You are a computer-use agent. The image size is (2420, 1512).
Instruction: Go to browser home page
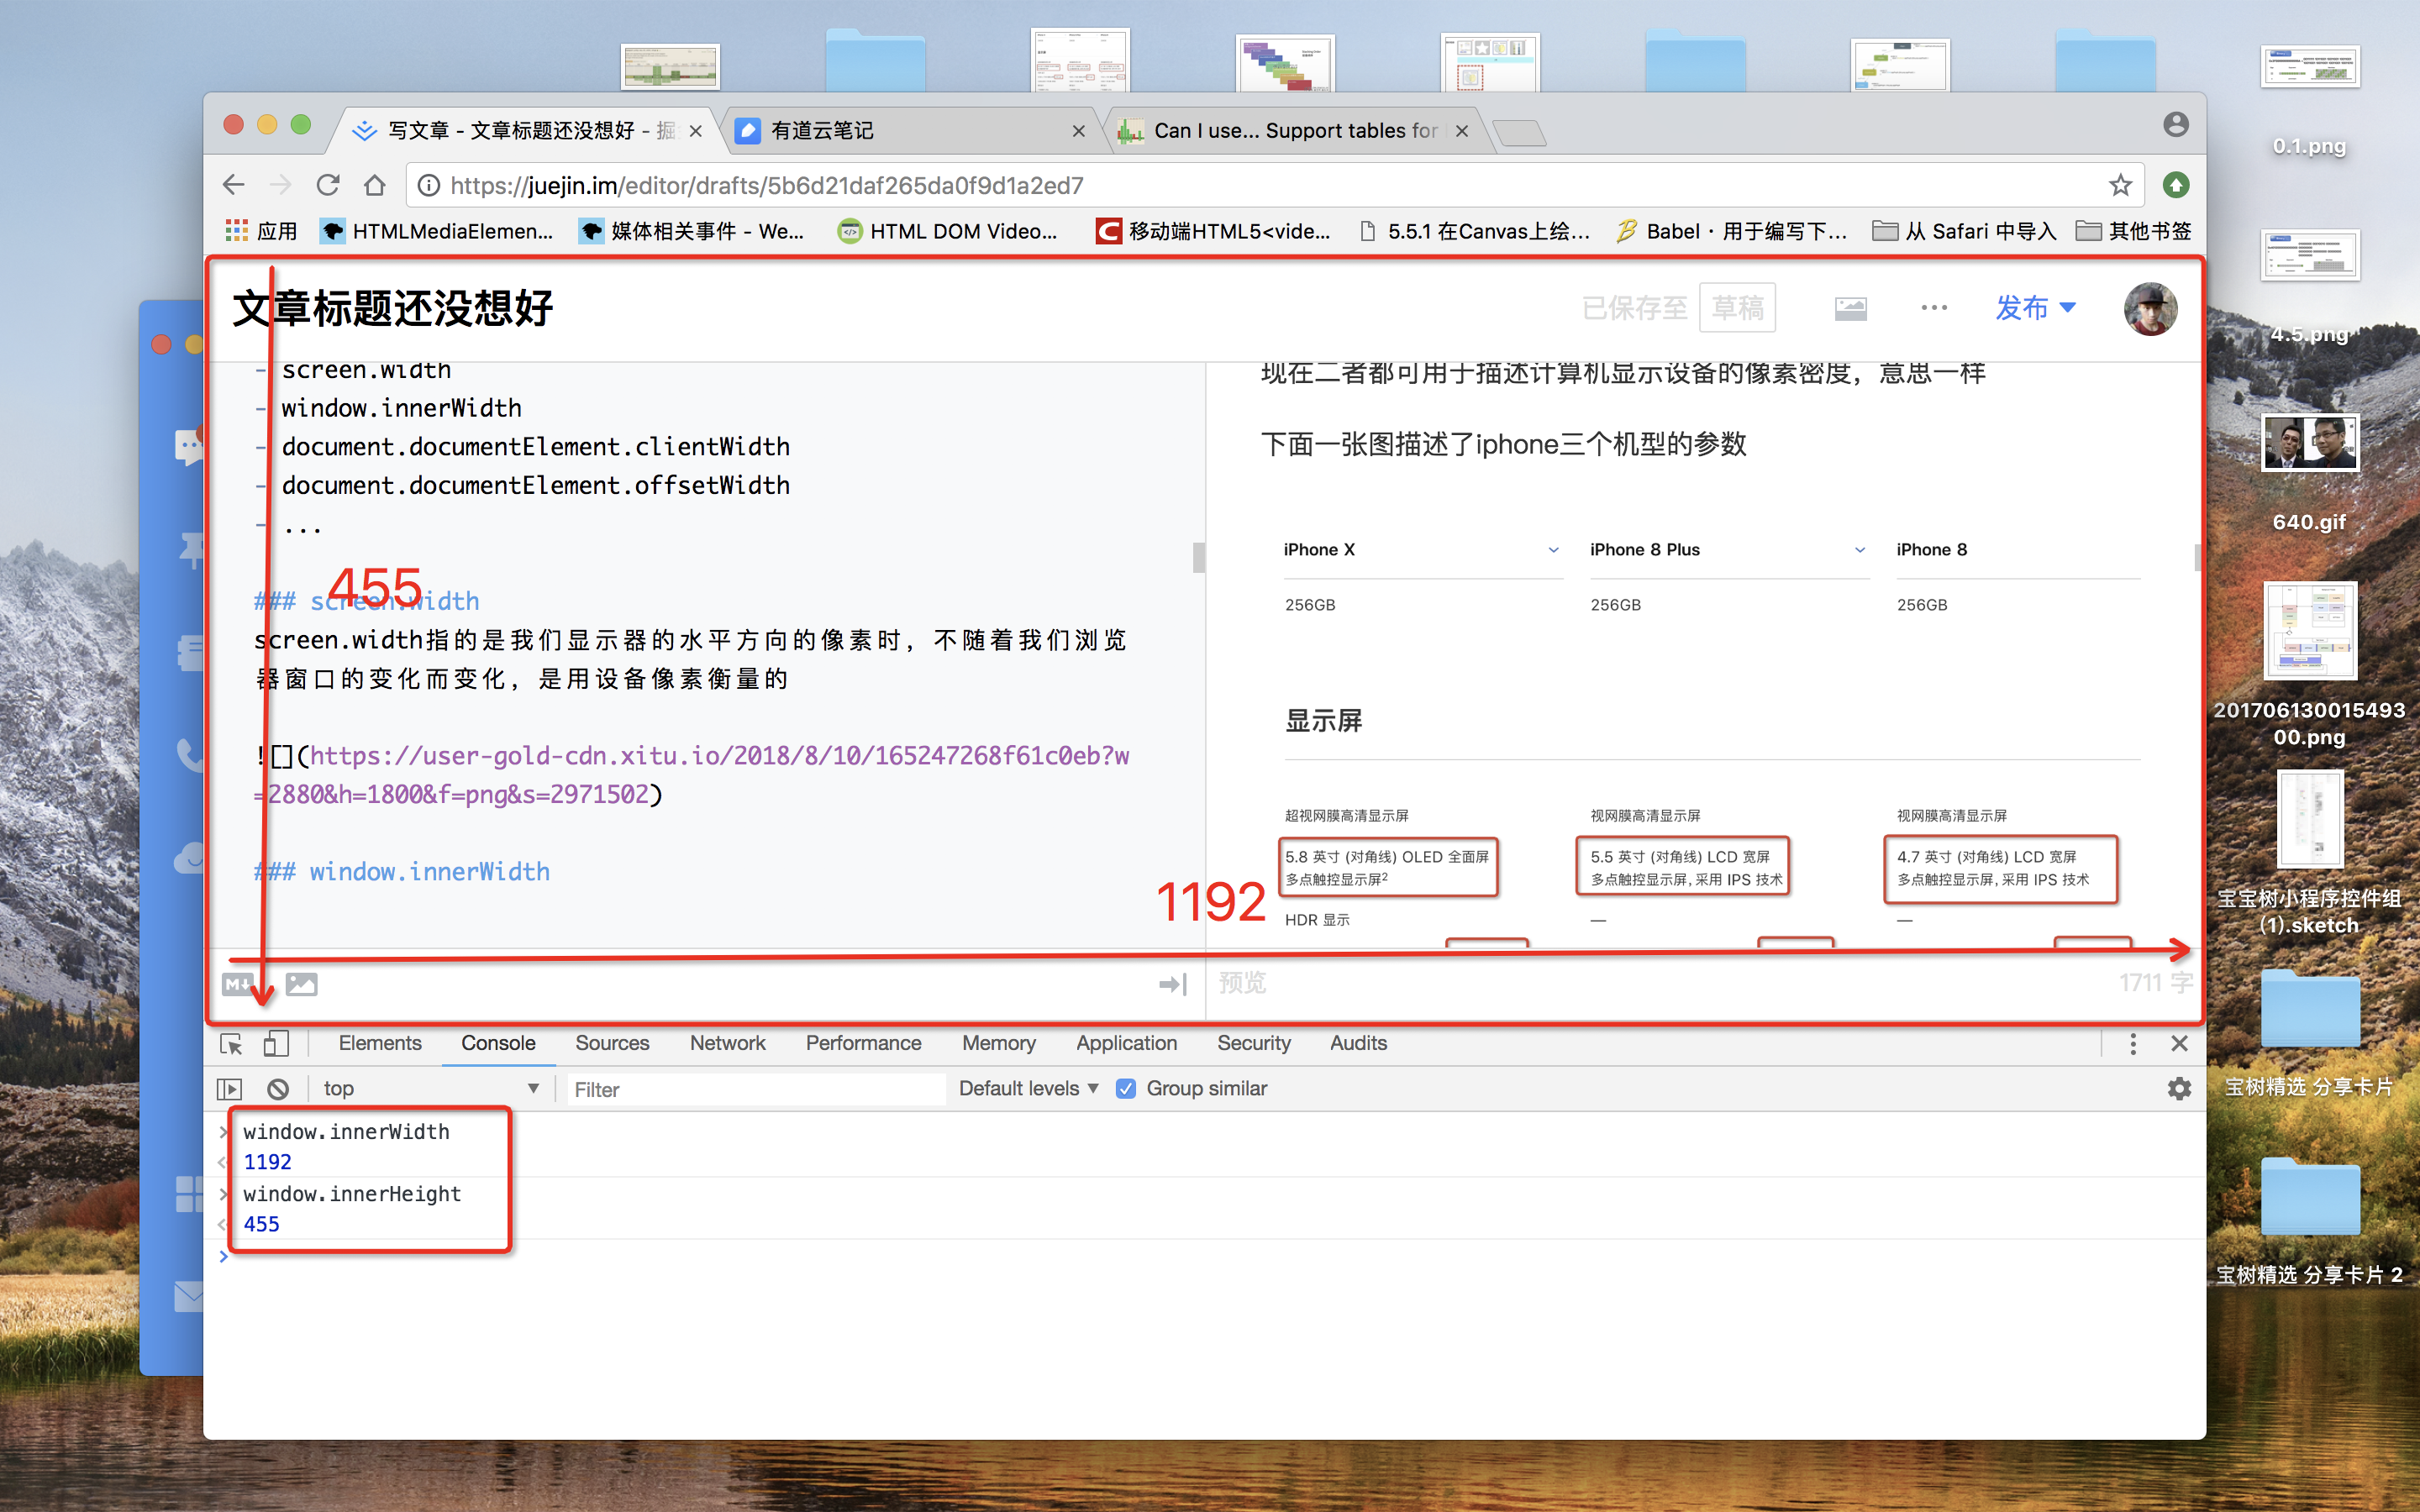tap(374, 185)
